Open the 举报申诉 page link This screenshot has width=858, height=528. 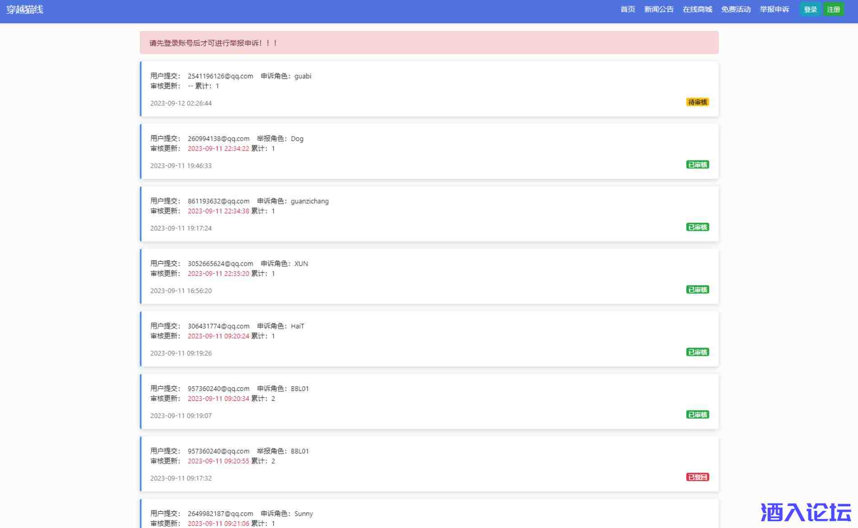tap(774, 9)
